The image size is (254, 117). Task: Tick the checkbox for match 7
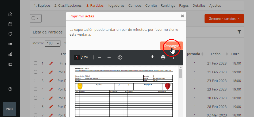point(36,115)
